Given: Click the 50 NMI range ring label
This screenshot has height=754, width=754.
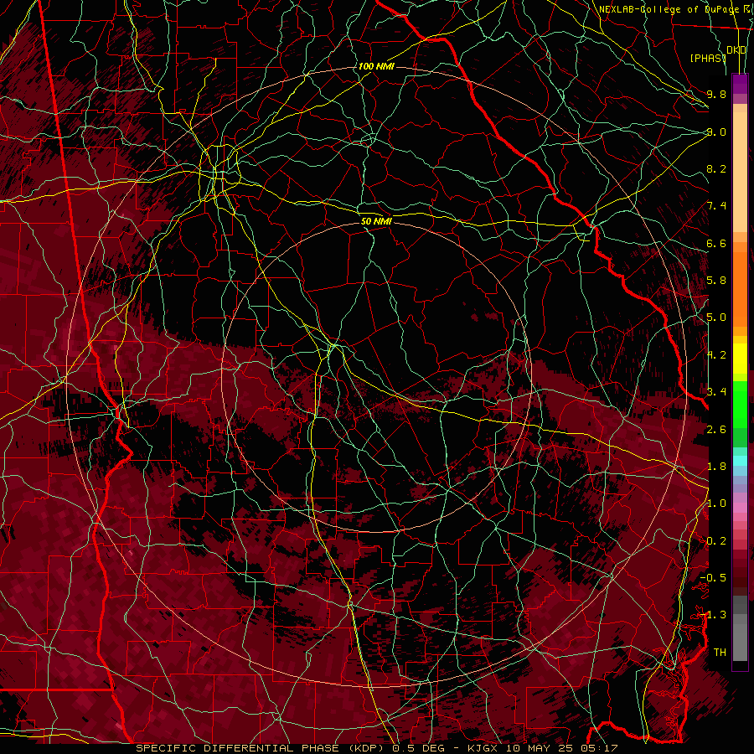Looking at the screenshot, I should [x=376, y=221].
